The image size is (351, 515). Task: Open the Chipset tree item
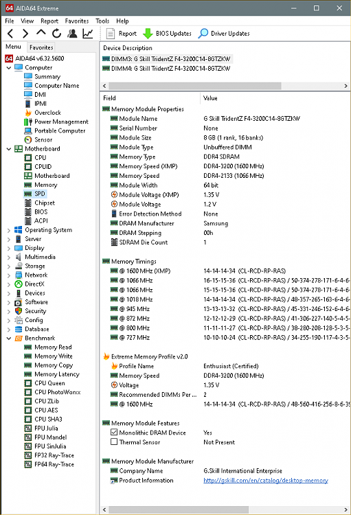[39, 203]
